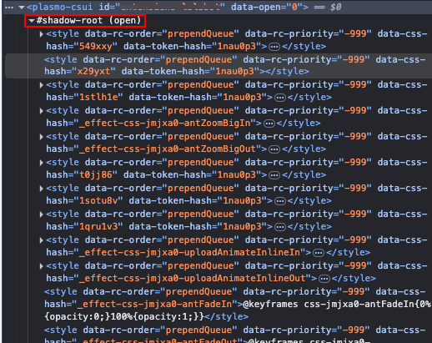The height and width of the screenshot is (343, 432).
Task: Click the closing </style> tag in antFadeIn row
Action: (226, 316)
